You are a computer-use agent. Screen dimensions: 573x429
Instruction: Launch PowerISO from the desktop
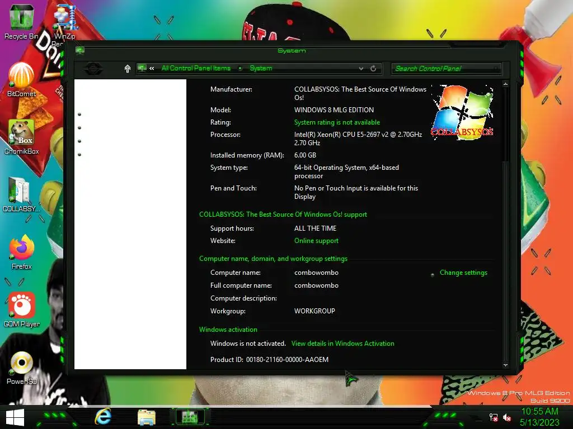tap(21, 368)
